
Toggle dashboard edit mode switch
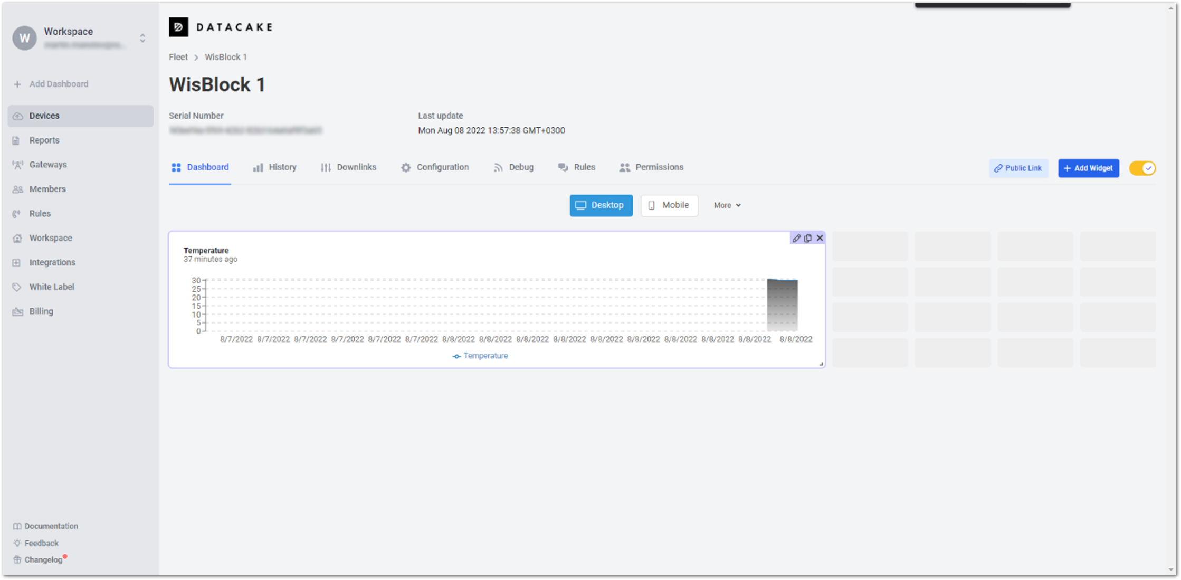tap(1142, 168)
